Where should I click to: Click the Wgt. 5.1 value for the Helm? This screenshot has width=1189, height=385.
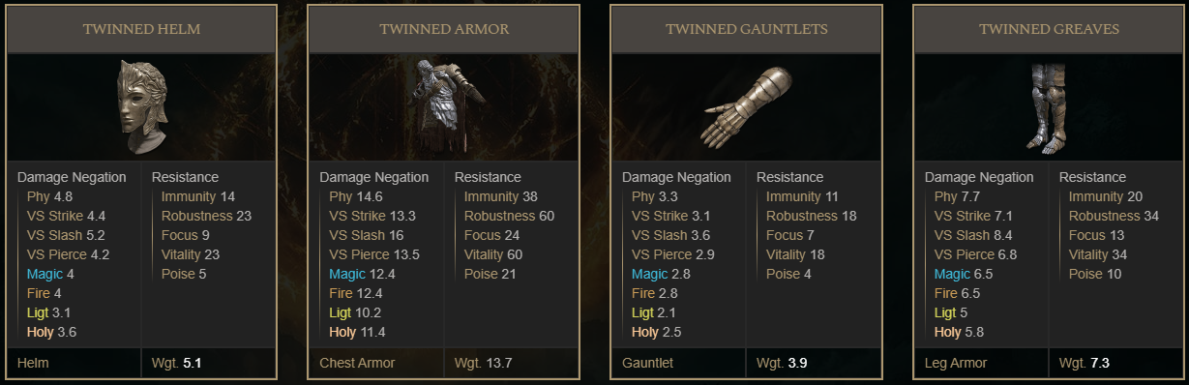click(177, 363)
